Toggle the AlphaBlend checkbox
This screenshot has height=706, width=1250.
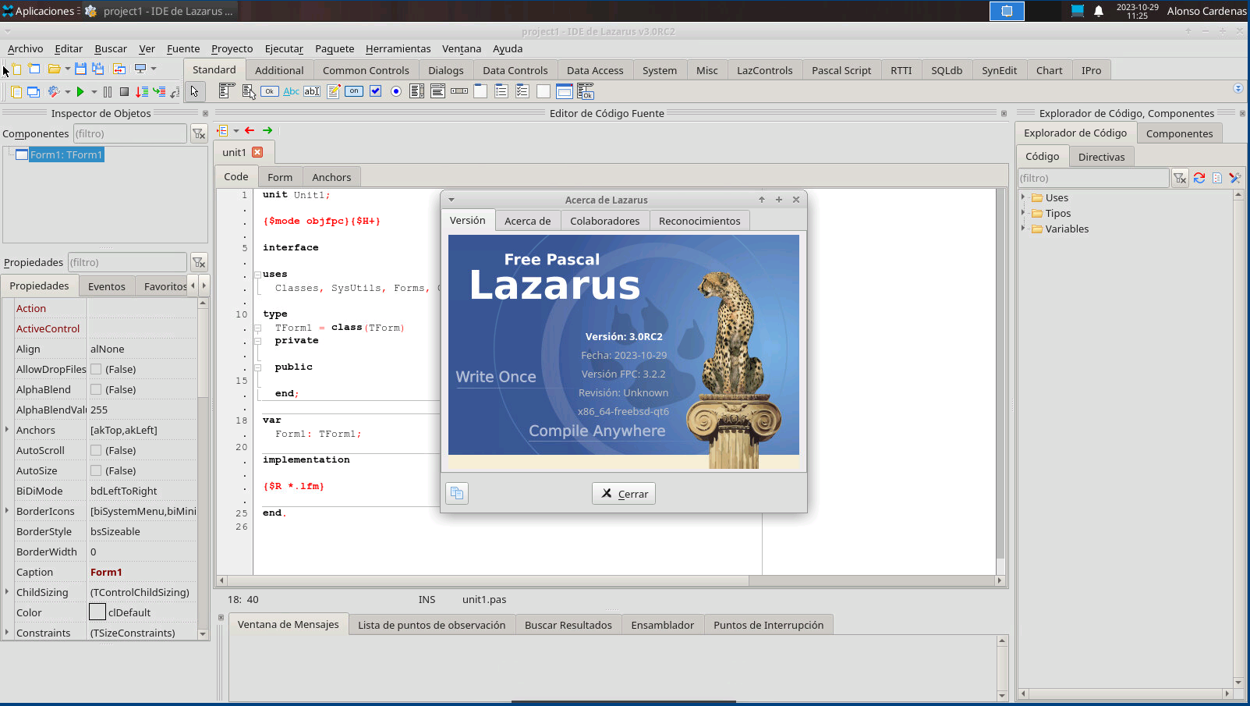(96, 389)
